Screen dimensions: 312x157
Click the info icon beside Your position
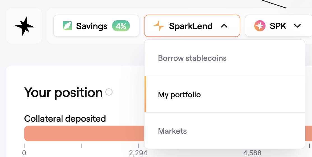pos(109,92)
